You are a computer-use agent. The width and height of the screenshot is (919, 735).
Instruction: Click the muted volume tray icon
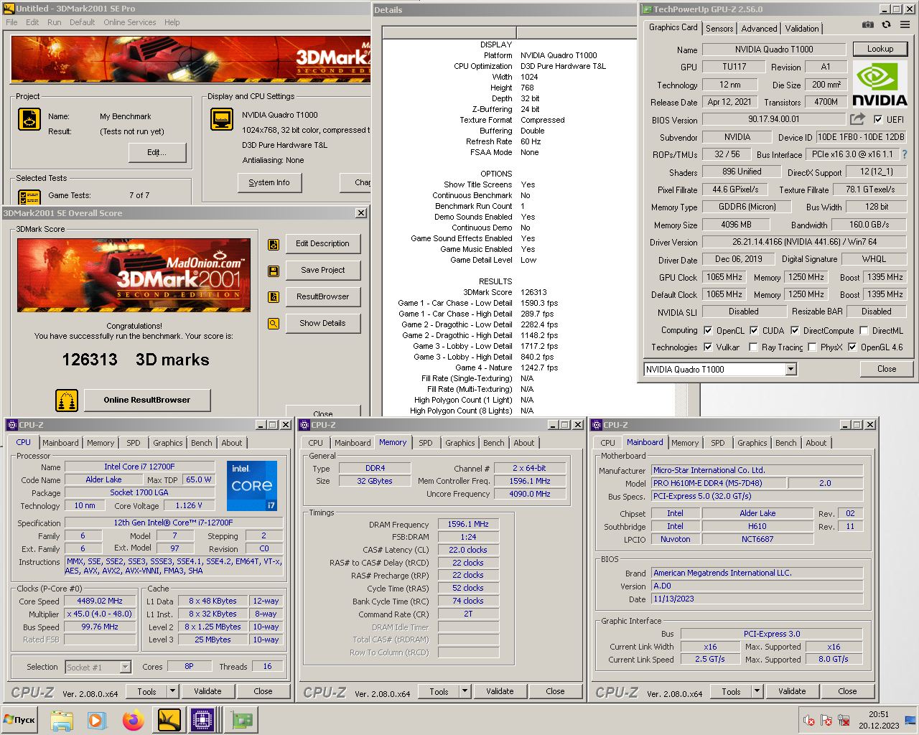coord(809,721)
